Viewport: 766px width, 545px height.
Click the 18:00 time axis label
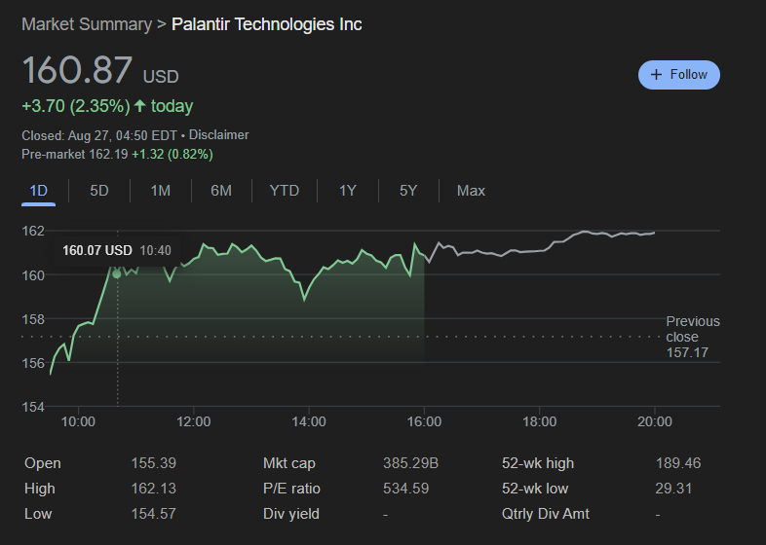click(x=539, y=421)
